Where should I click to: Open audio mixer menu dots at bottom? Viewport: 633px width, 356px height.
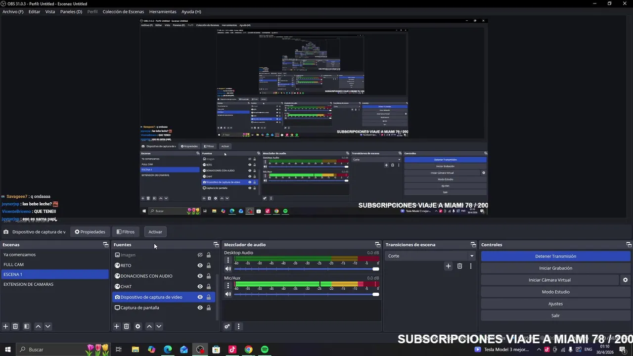point(238,326)
